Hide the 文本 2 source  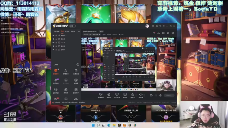(x=53, y=46)
